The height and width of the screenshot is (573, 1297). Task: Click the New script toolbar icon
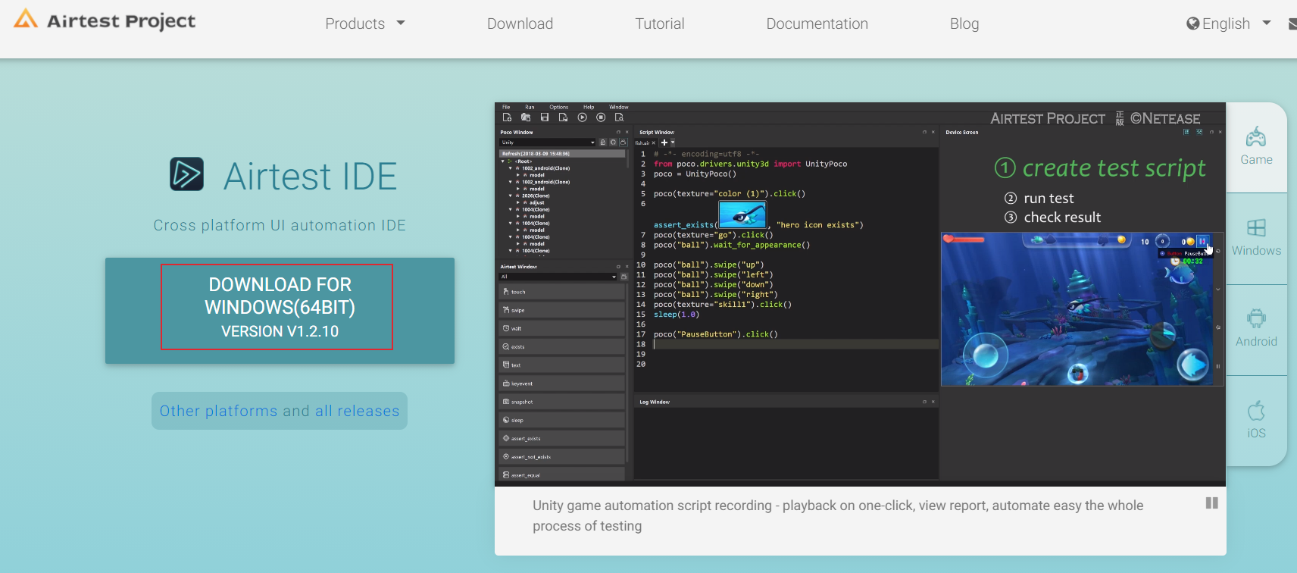[x=507, y=117]
